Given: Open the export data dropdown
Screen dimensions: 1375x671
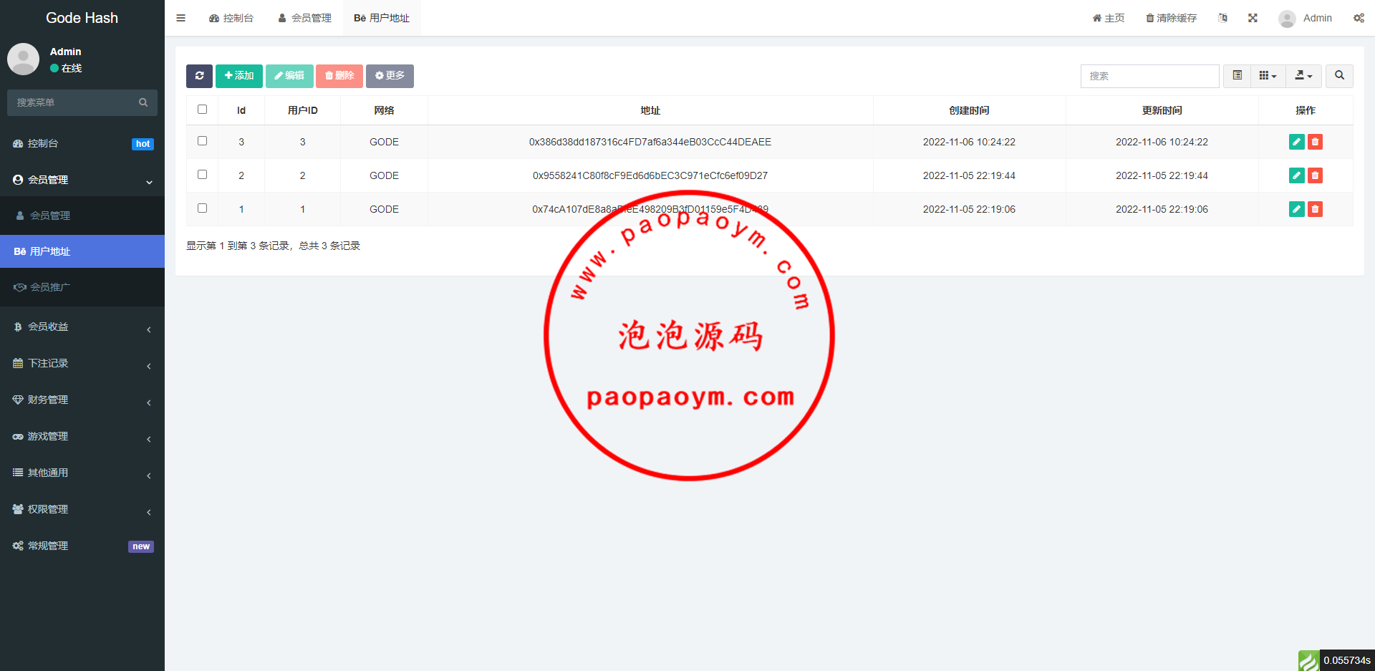Looking at the screenshot, I should (1303, 76).
